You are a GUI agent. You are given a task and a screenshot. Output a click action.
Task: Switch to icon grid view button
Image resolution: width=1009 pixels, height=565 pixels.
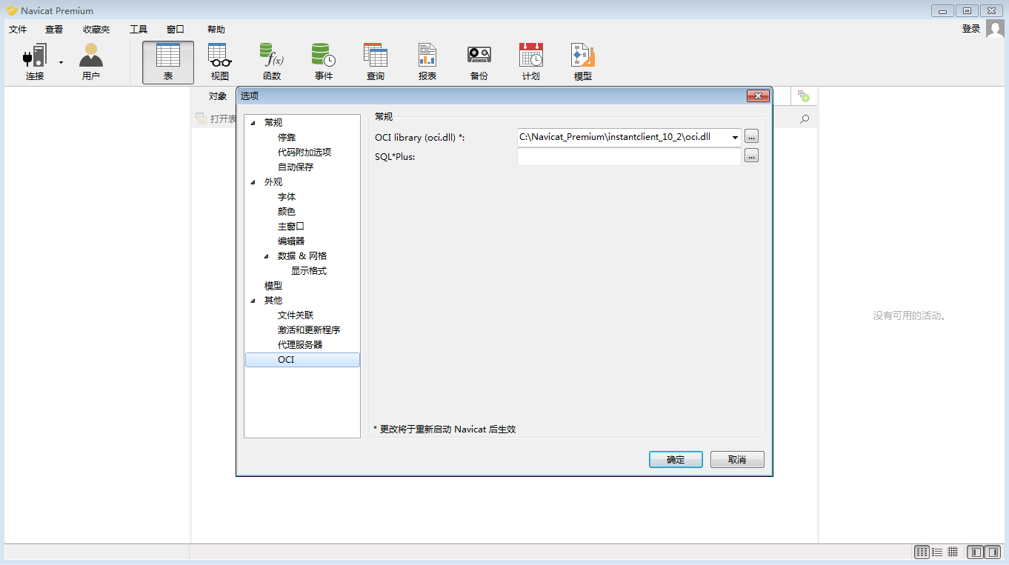[x=922, y=552]
